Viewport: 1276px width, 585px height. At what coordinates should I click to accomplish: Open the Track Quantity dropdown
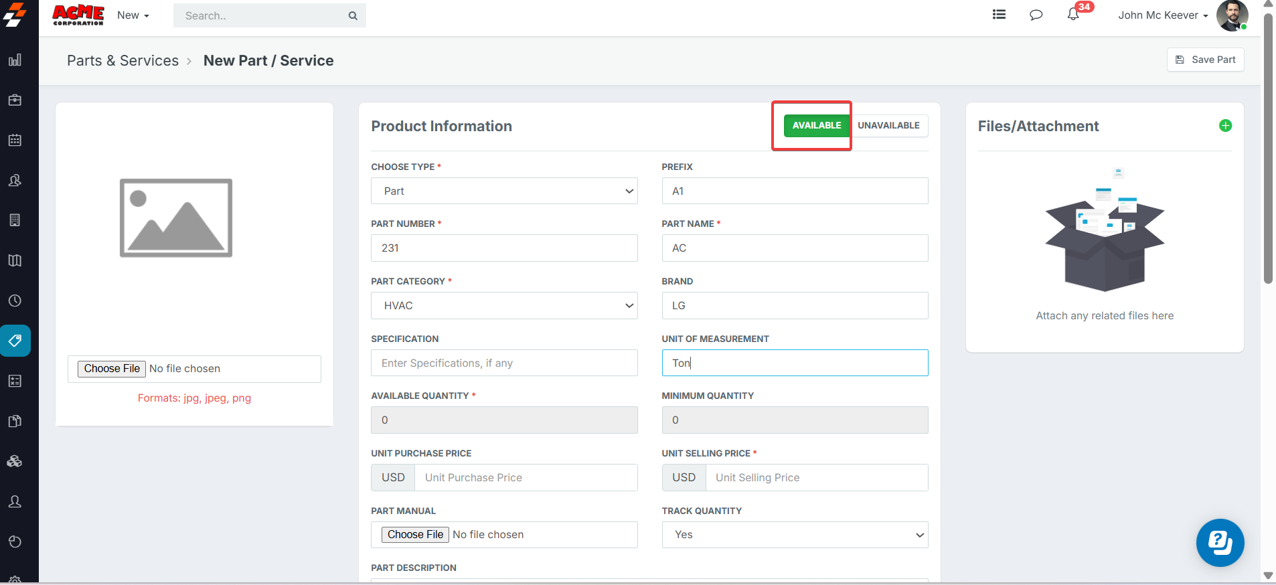795,535
